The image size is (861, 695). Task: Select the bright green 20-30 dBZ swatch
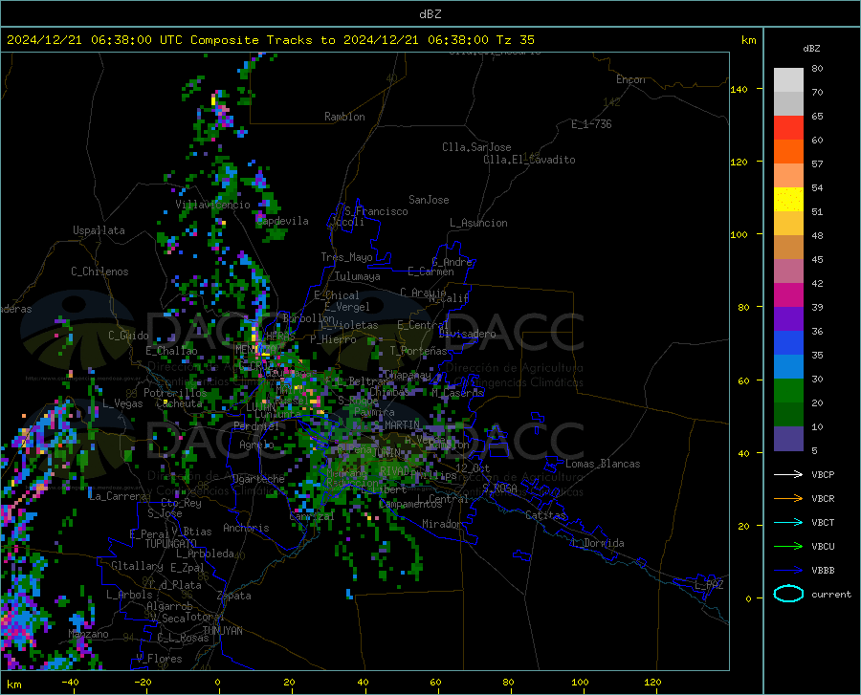click(x=788, y=391)
